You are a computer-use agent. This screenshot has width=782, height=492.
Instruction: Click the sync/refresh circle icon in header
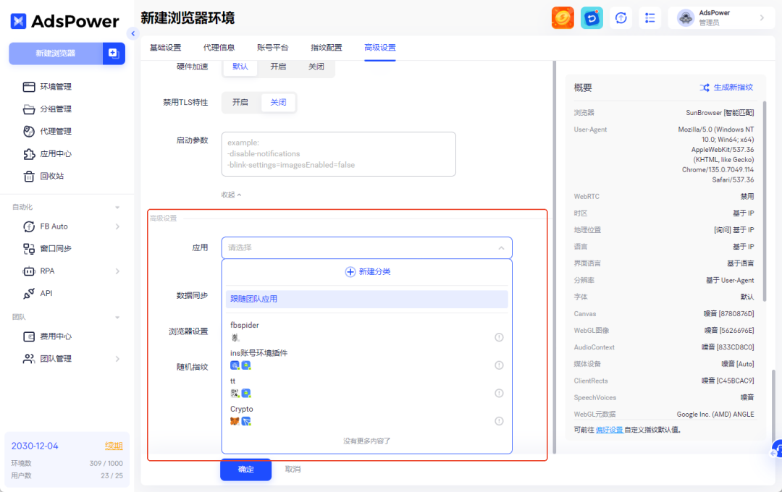pos(621,17)
